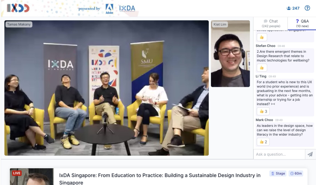316x185 pixels.
Task: Upvote Li Ting's question with 3 likes
Action: 263,111
